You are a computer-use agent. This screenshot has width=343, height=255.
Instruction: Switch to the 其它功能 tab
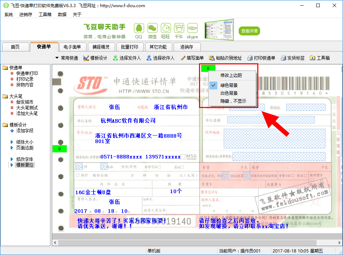click(158, 47)
